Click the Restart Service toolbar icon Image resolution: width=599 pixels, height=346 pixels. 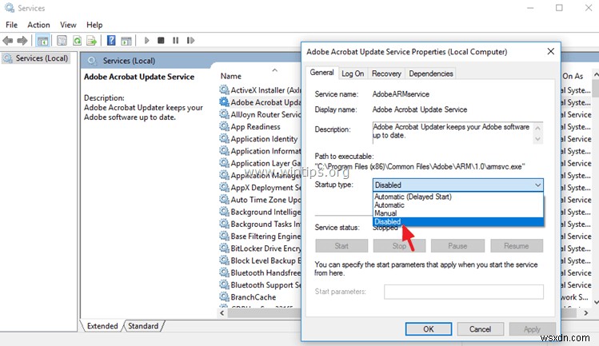[x=190, y=40]
